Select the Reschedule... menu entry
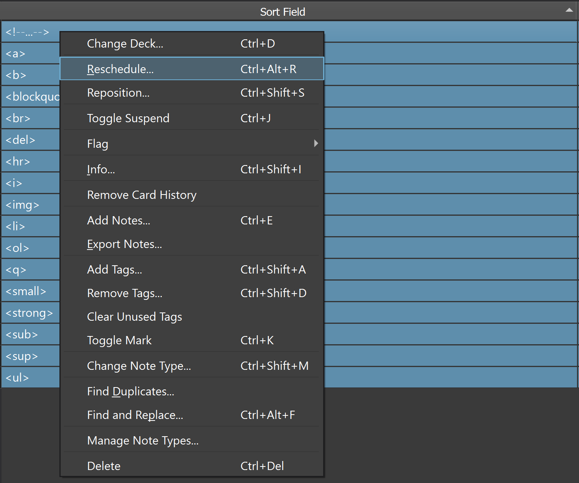Viewport: 579px width, 483px height. click(x=192, y=69)
